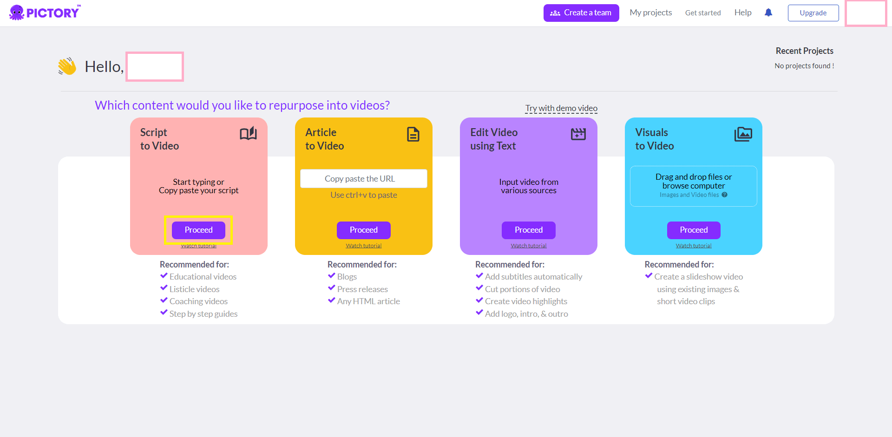Click 'Listicle videos' recommendation

coord(194,289)
